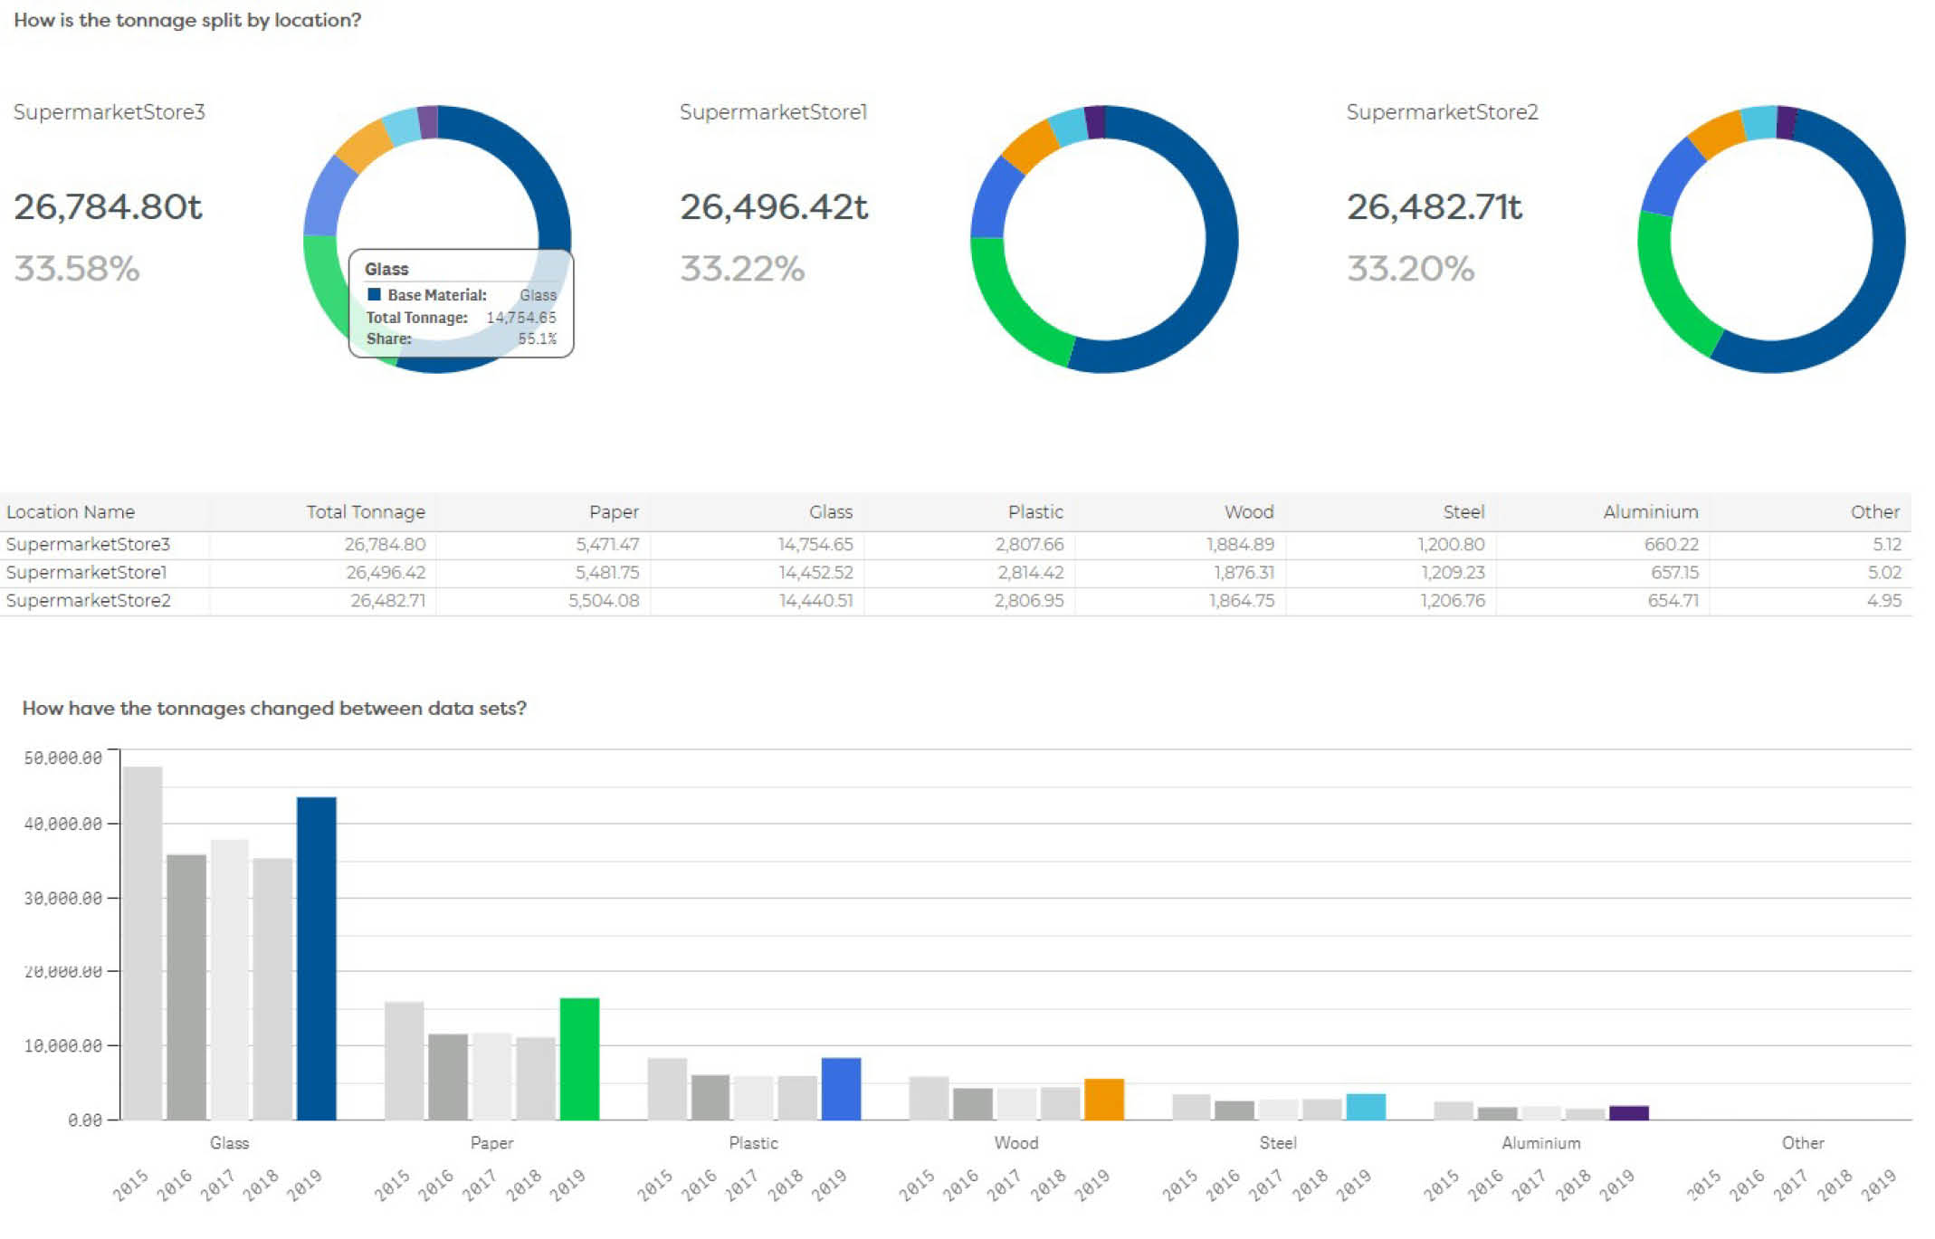This screenshot has height=1239, width=1935.
Task: Click the Glass column header
Action: (830, 511)
